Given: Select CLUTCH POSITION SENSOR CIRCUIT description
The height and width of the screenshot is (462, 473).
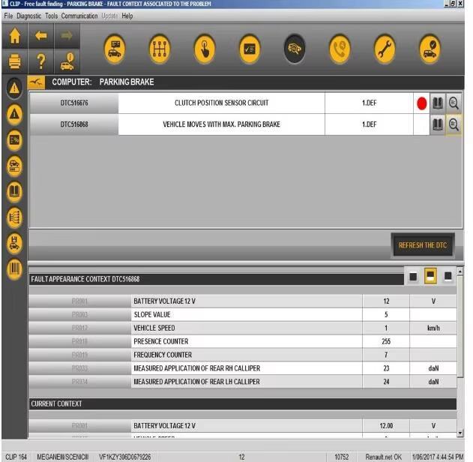Looking at the screenshot, I should click(221, 103).
